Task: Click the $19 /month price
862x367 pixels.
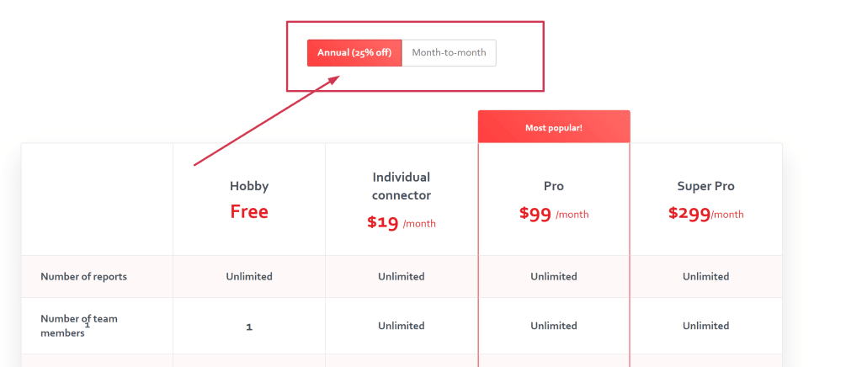Action: [x=402, y=223]
